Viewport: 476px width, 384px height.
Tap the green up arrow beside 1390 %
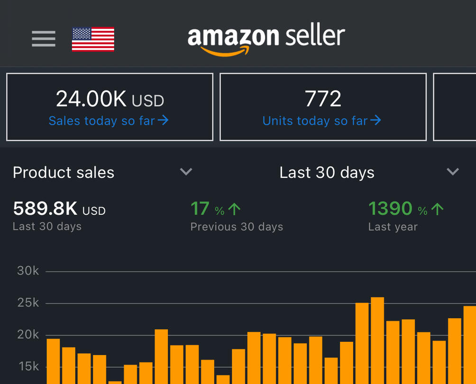pos(437,209)
